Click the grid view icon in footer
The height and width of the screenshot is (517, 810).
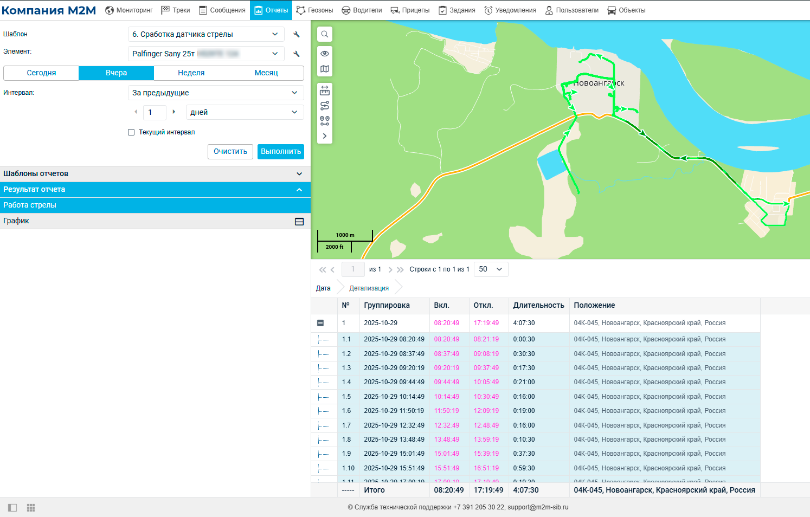tap(31, 508)
